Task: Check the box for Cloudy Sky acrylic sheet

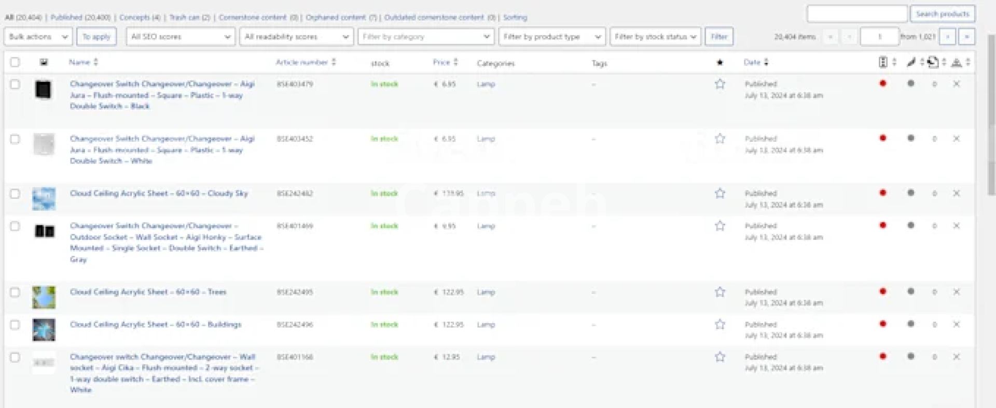Action: coord(15,194)
